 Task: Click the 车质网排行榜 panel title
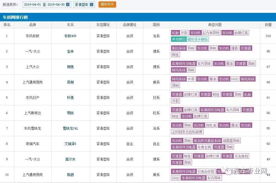click(15, 17)
